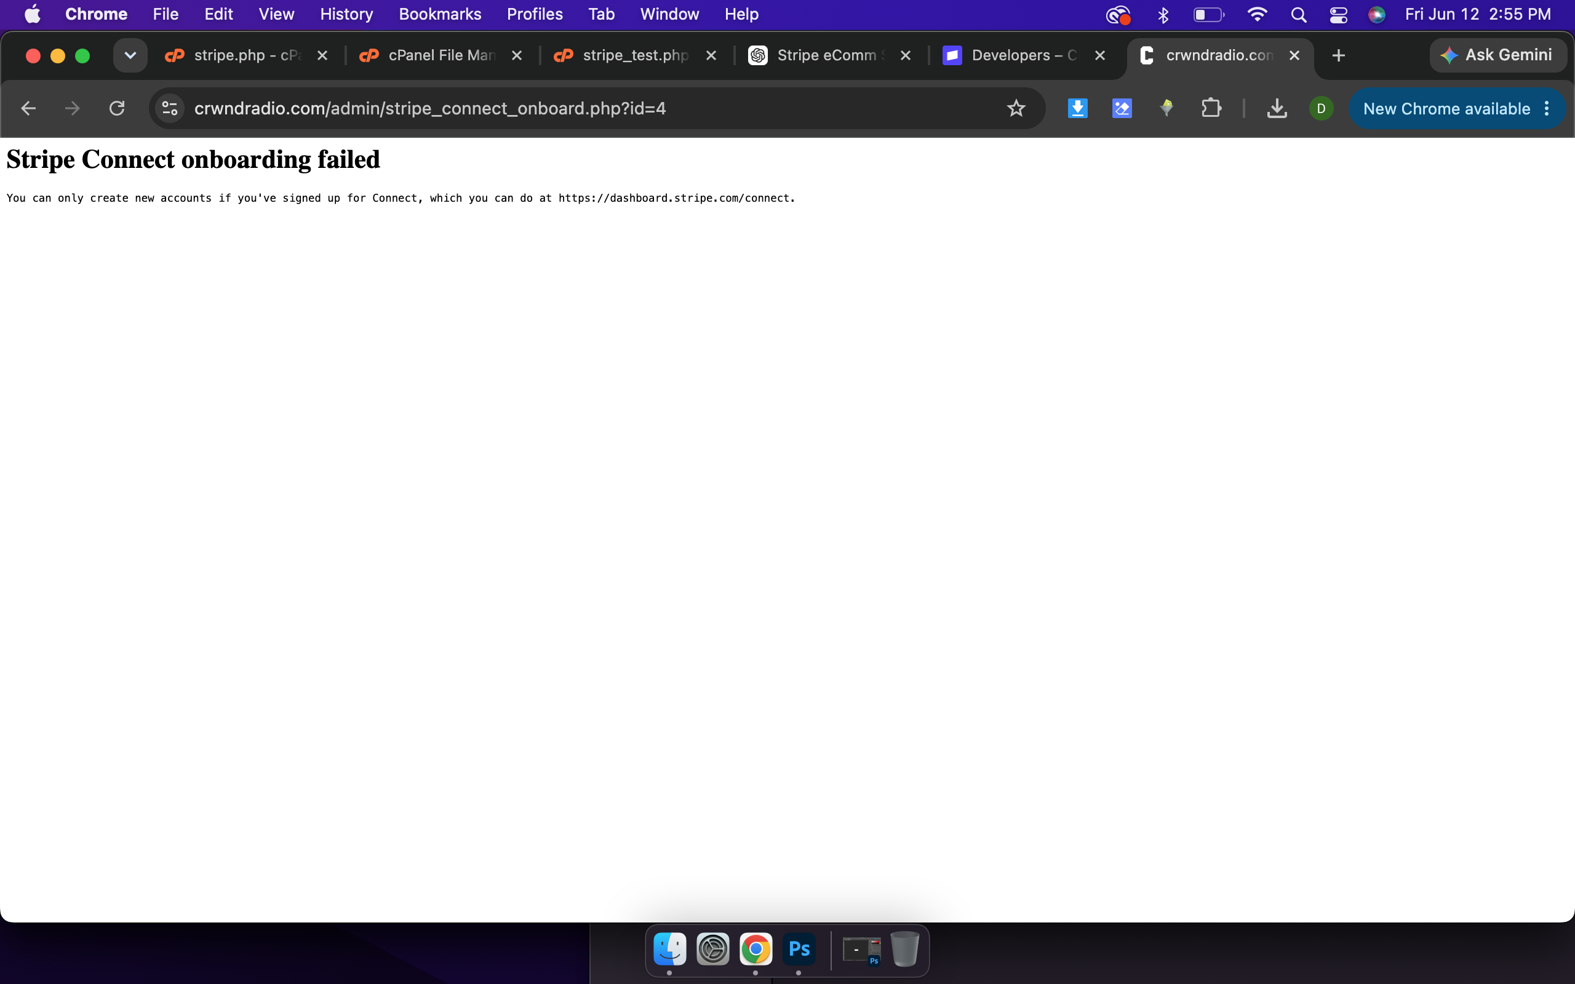
Task: Open the Wi-Fi status menu
Action: (1257, 14)
